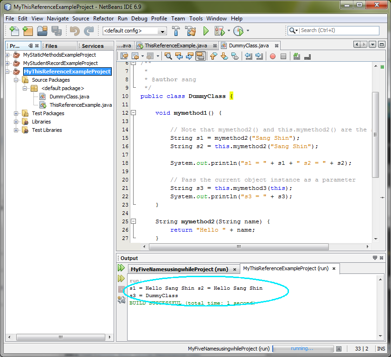391x357 pixels.
Task: Click the running progress bar in status bar
Action: [303, 349]
